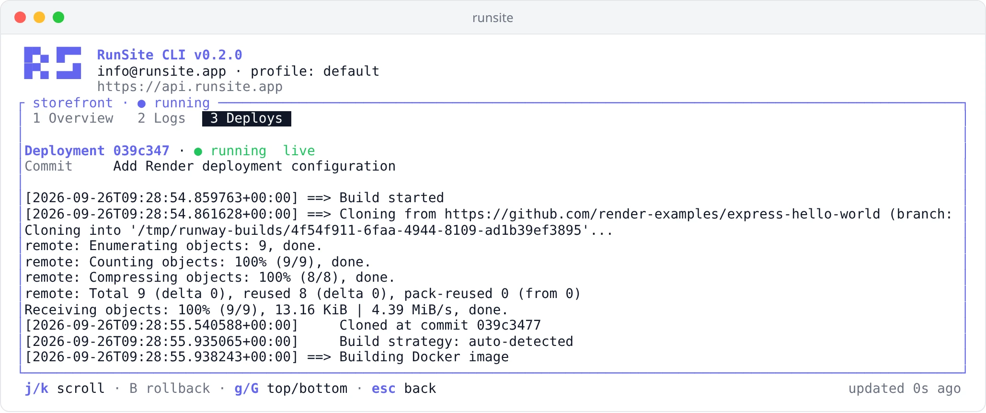
Task: Switch to the 1 Overview tab
Action: (x=73, y=118)
